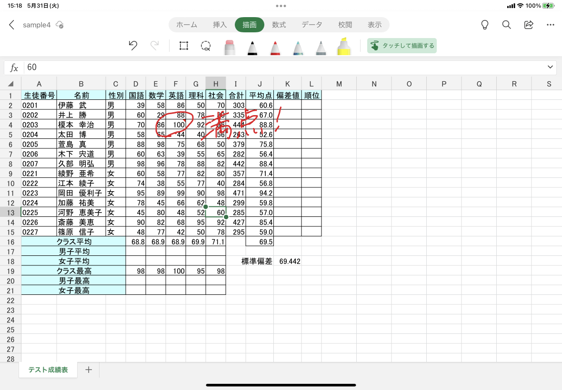The height and width of the screenshot is (390, 562).
Task: Select the 標準偏差 label cell
Action: point(257,261)
